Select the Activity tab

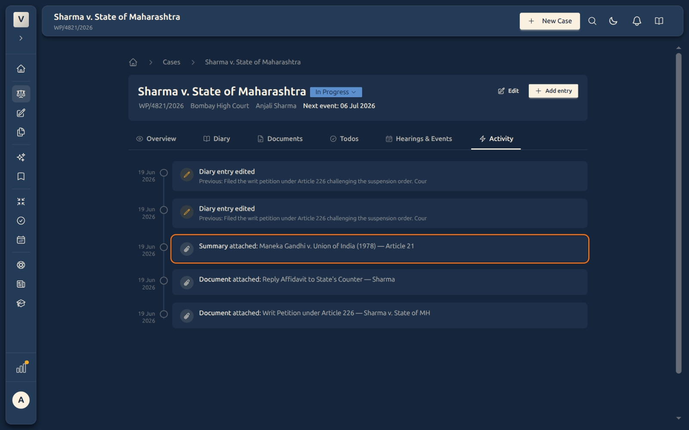[x=496, y=139]
